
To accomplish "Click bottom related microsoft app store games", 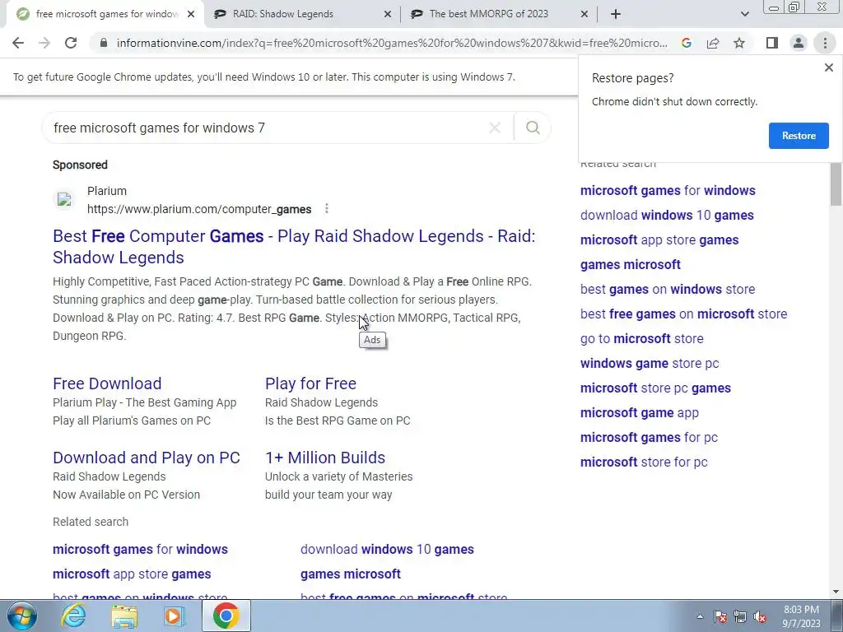I will tap(132, 574).
